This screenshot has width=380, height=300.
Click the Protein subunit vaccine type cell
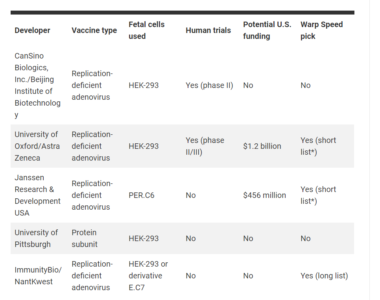tap(84, 238)
